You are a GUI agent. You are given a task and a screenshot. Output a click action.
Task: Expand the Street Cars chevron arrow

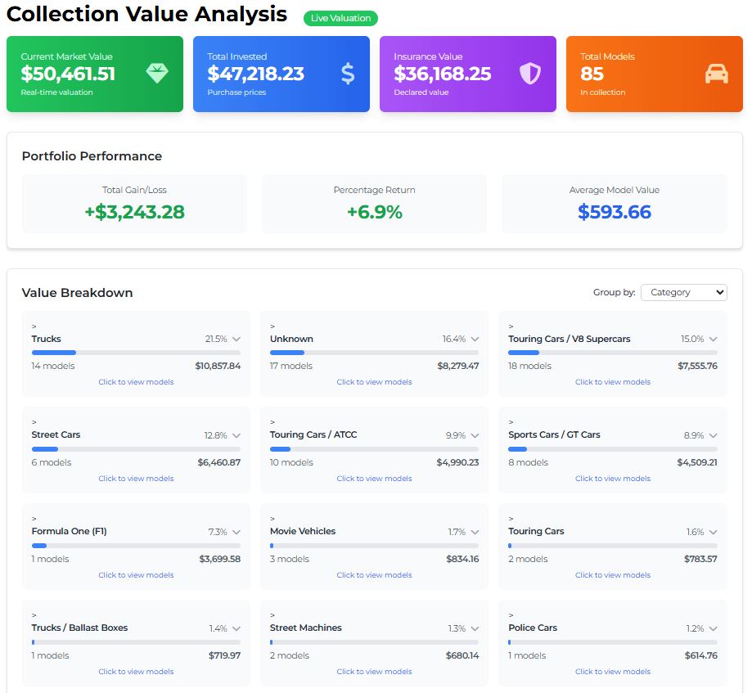[x=236, y=435]
